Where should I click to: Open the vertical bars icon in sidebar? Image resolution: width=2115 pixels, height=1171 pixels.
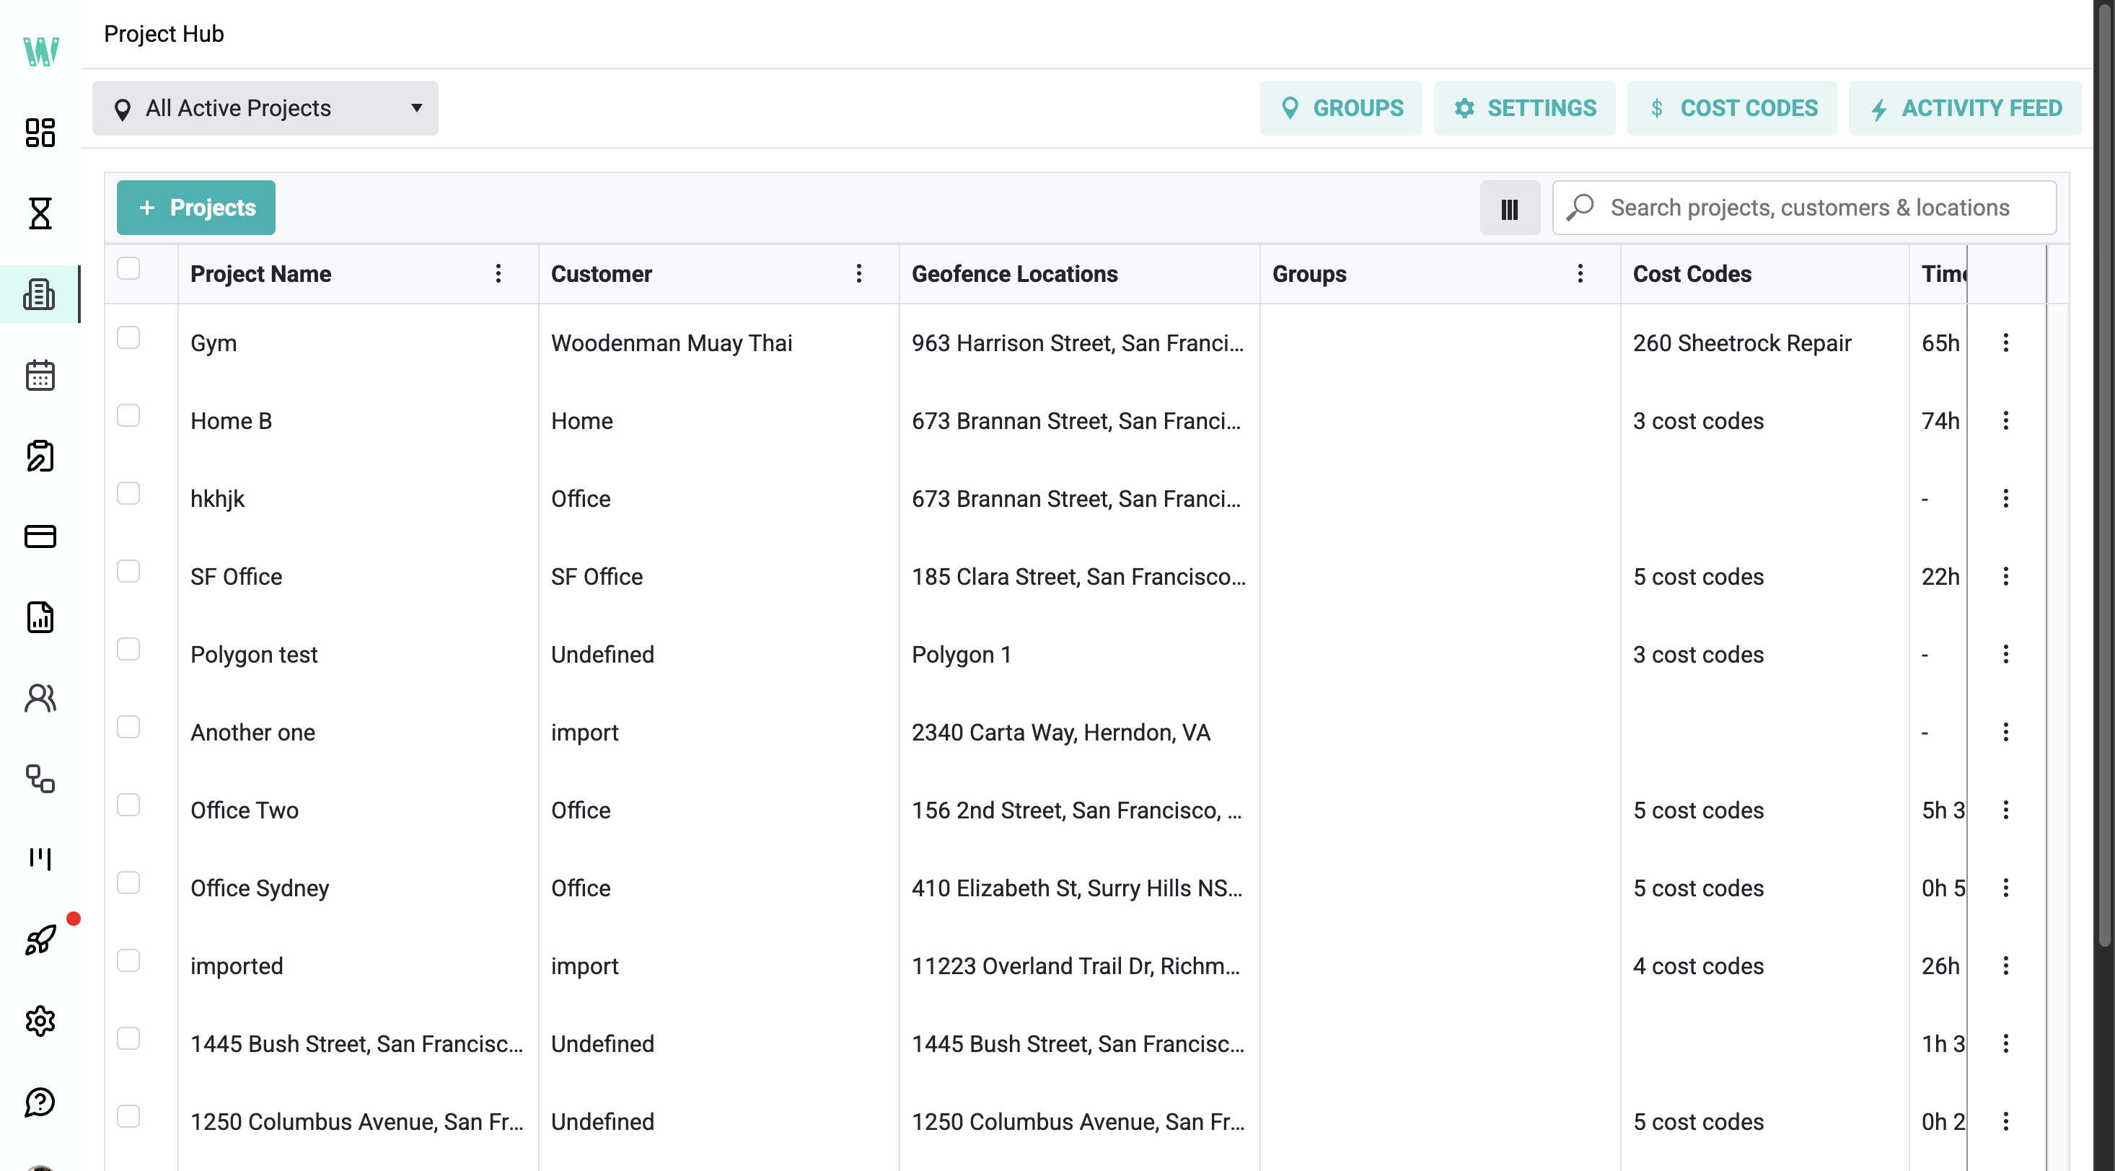(x=40, y=858)
